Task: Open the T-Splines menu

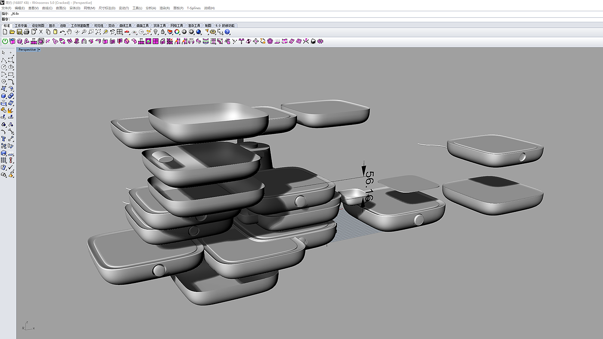Action: coord(193,8)
